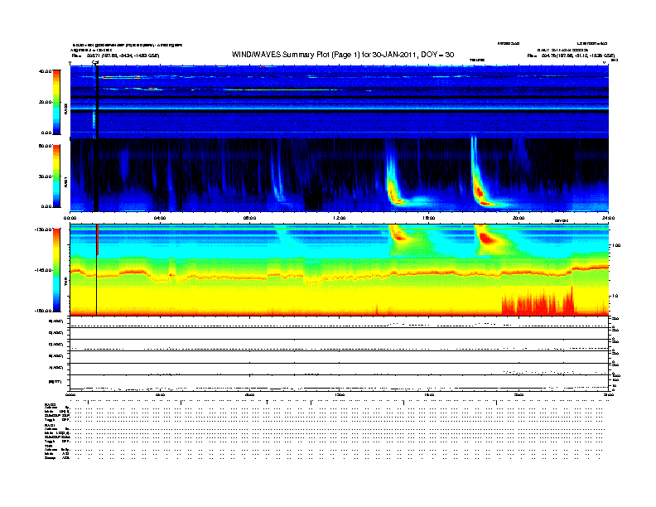
Task: Select the RAD1 panel color bar
Action: tap(56, 176)
